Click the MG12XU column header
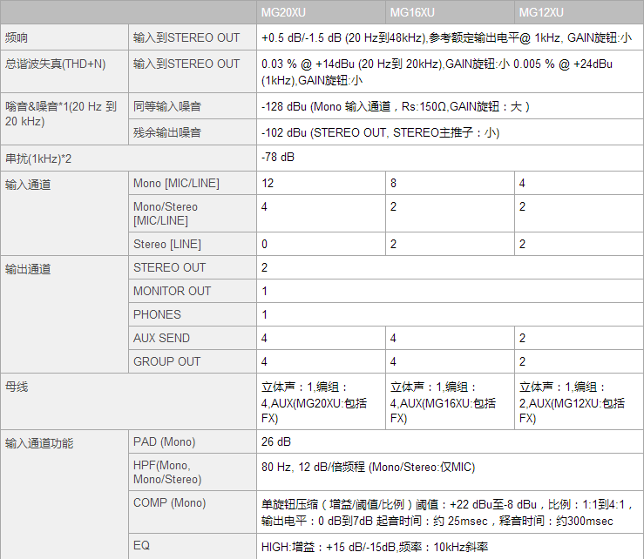 [541, 12]
